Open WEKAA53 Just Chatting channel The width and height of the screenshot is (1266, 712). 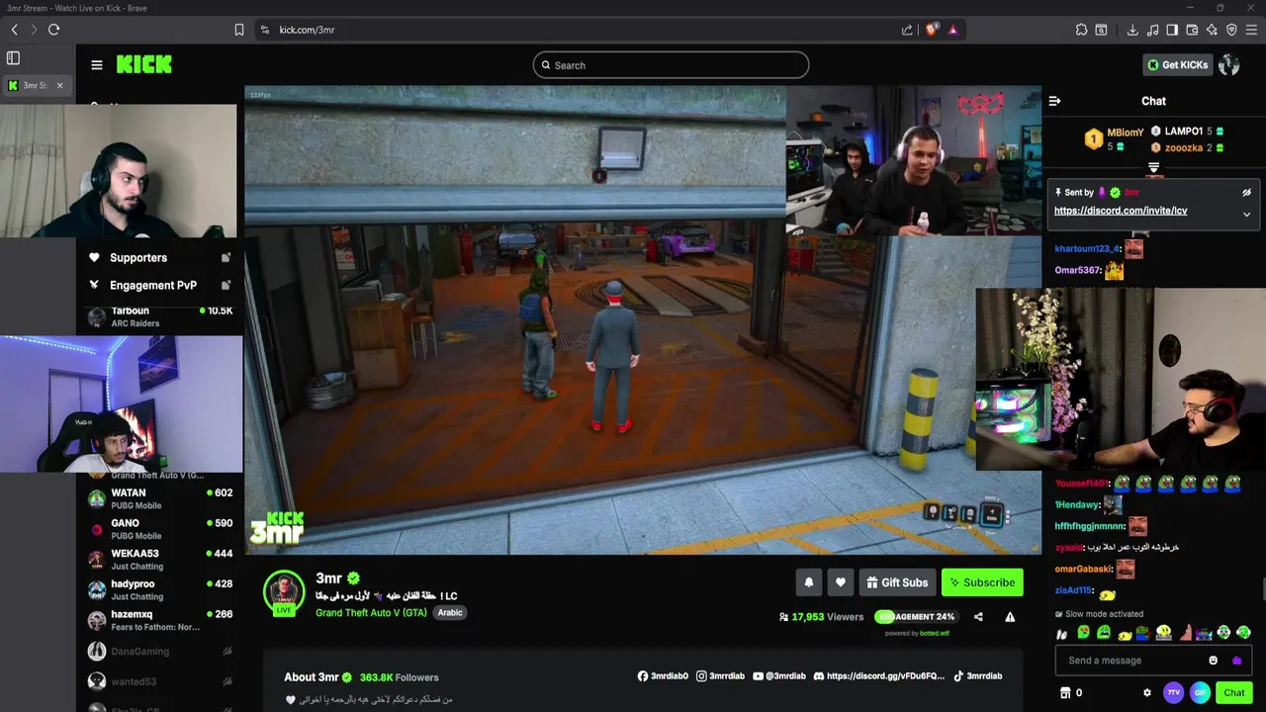159,560
